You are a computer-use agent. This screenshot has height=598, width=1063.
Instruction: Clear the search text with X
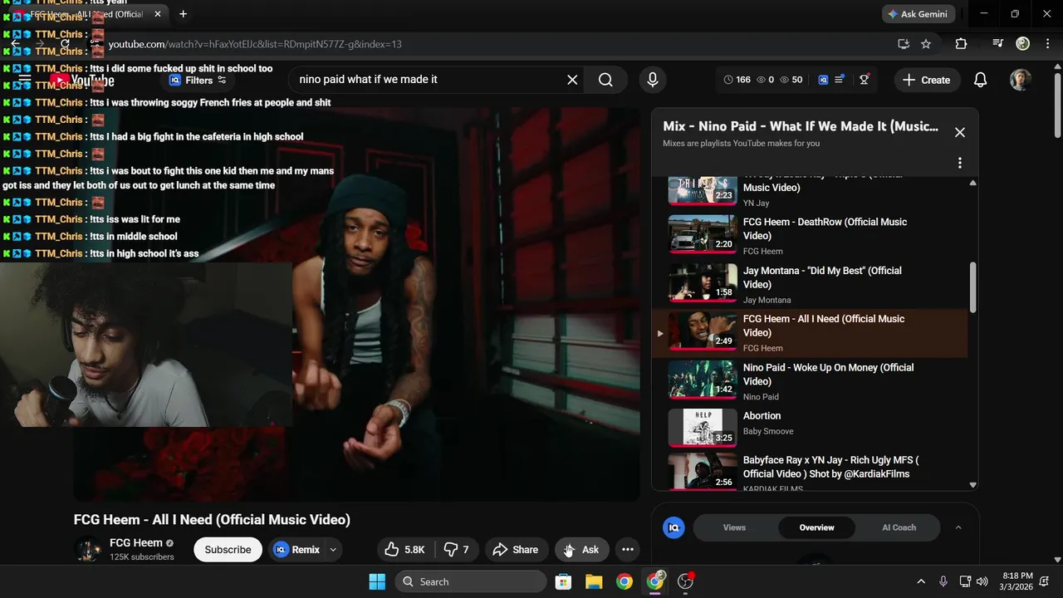tap(572, 80)
